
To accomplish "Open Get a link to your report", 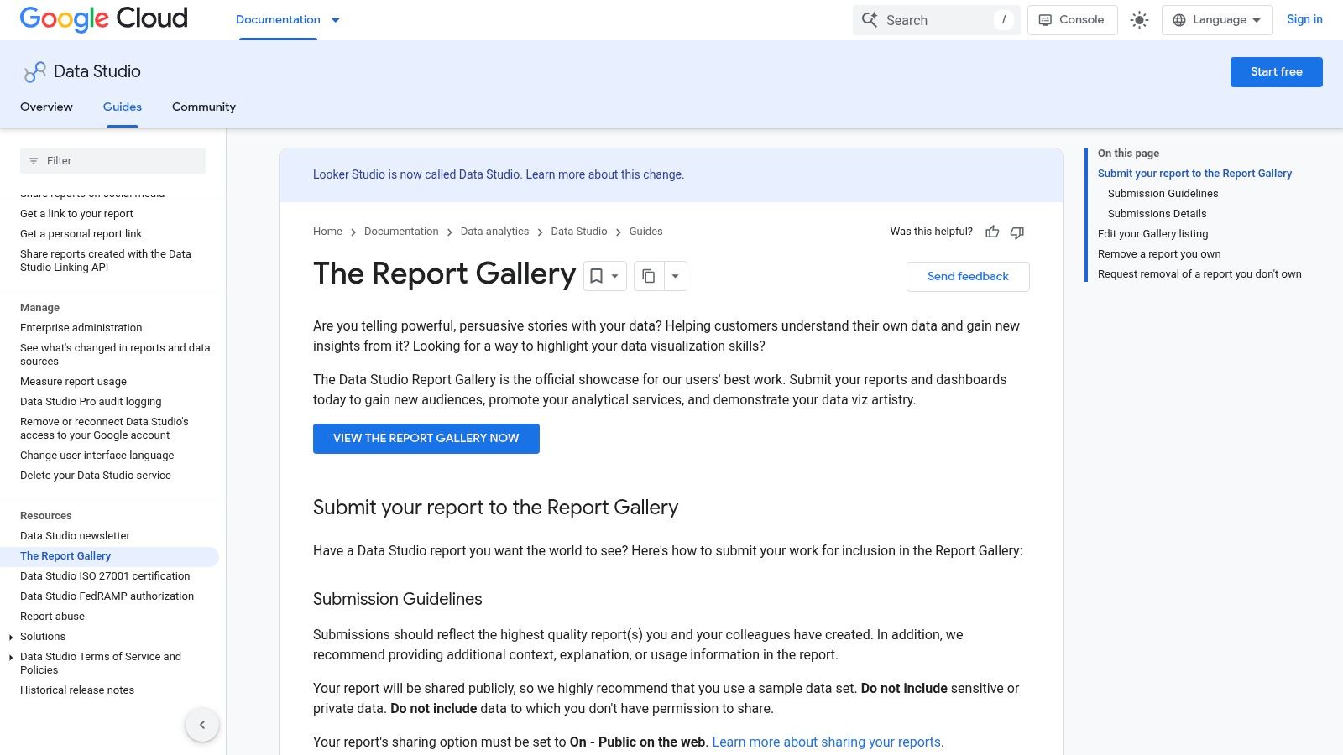I will (76, 214).
